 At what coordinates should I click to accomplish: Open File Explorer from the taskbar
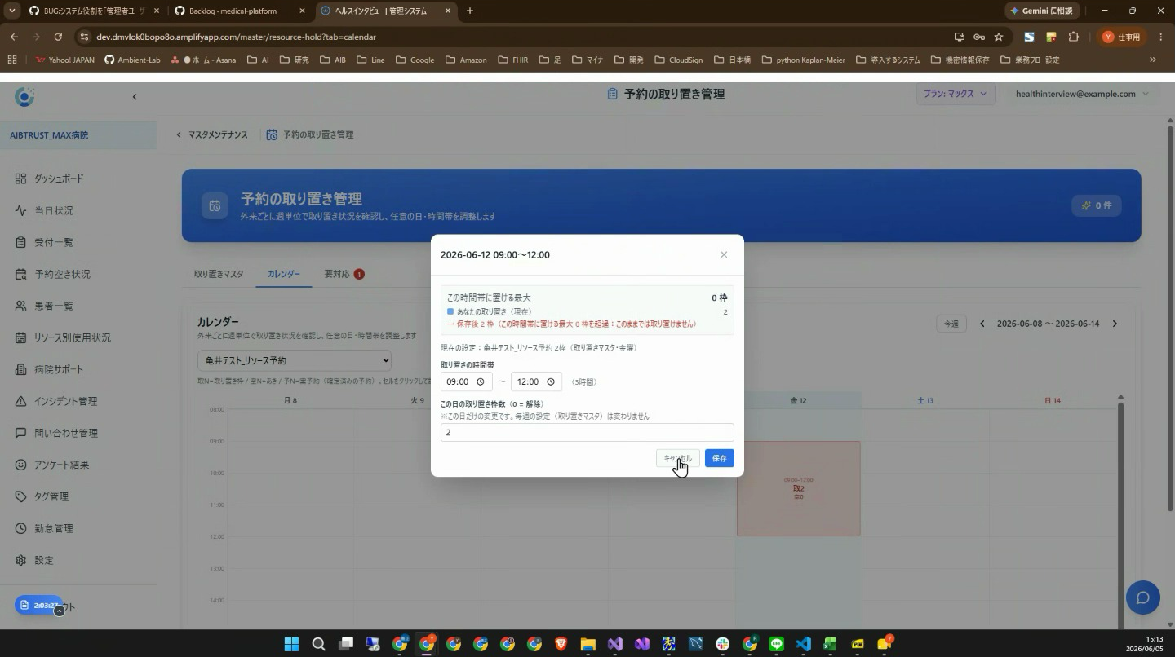click(x=587, y=644)
